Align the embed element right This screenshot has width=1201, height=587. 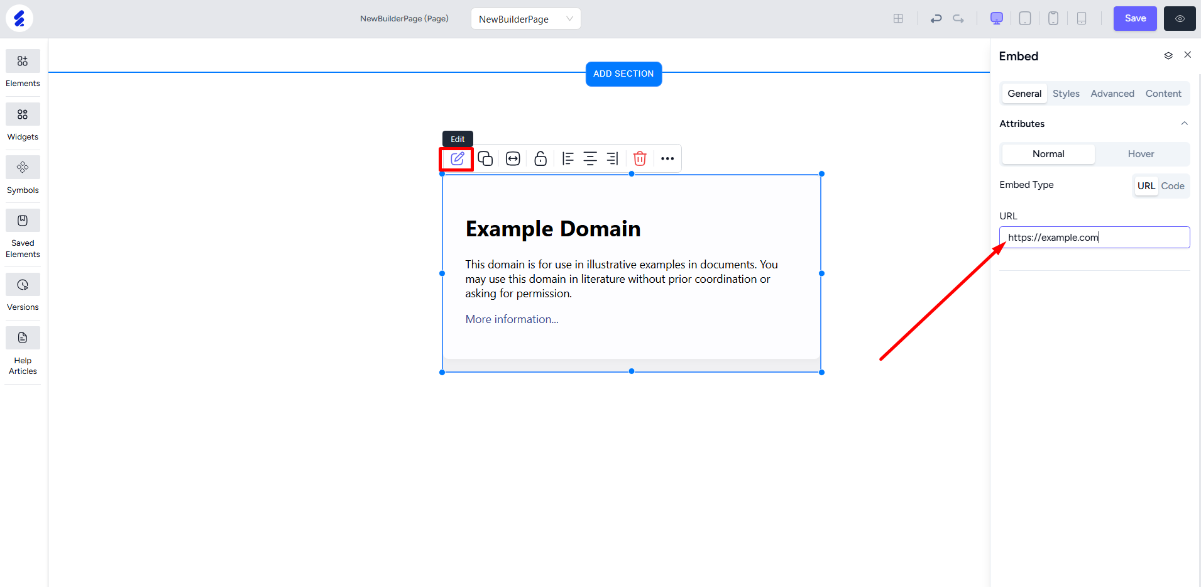coord(613,159)
